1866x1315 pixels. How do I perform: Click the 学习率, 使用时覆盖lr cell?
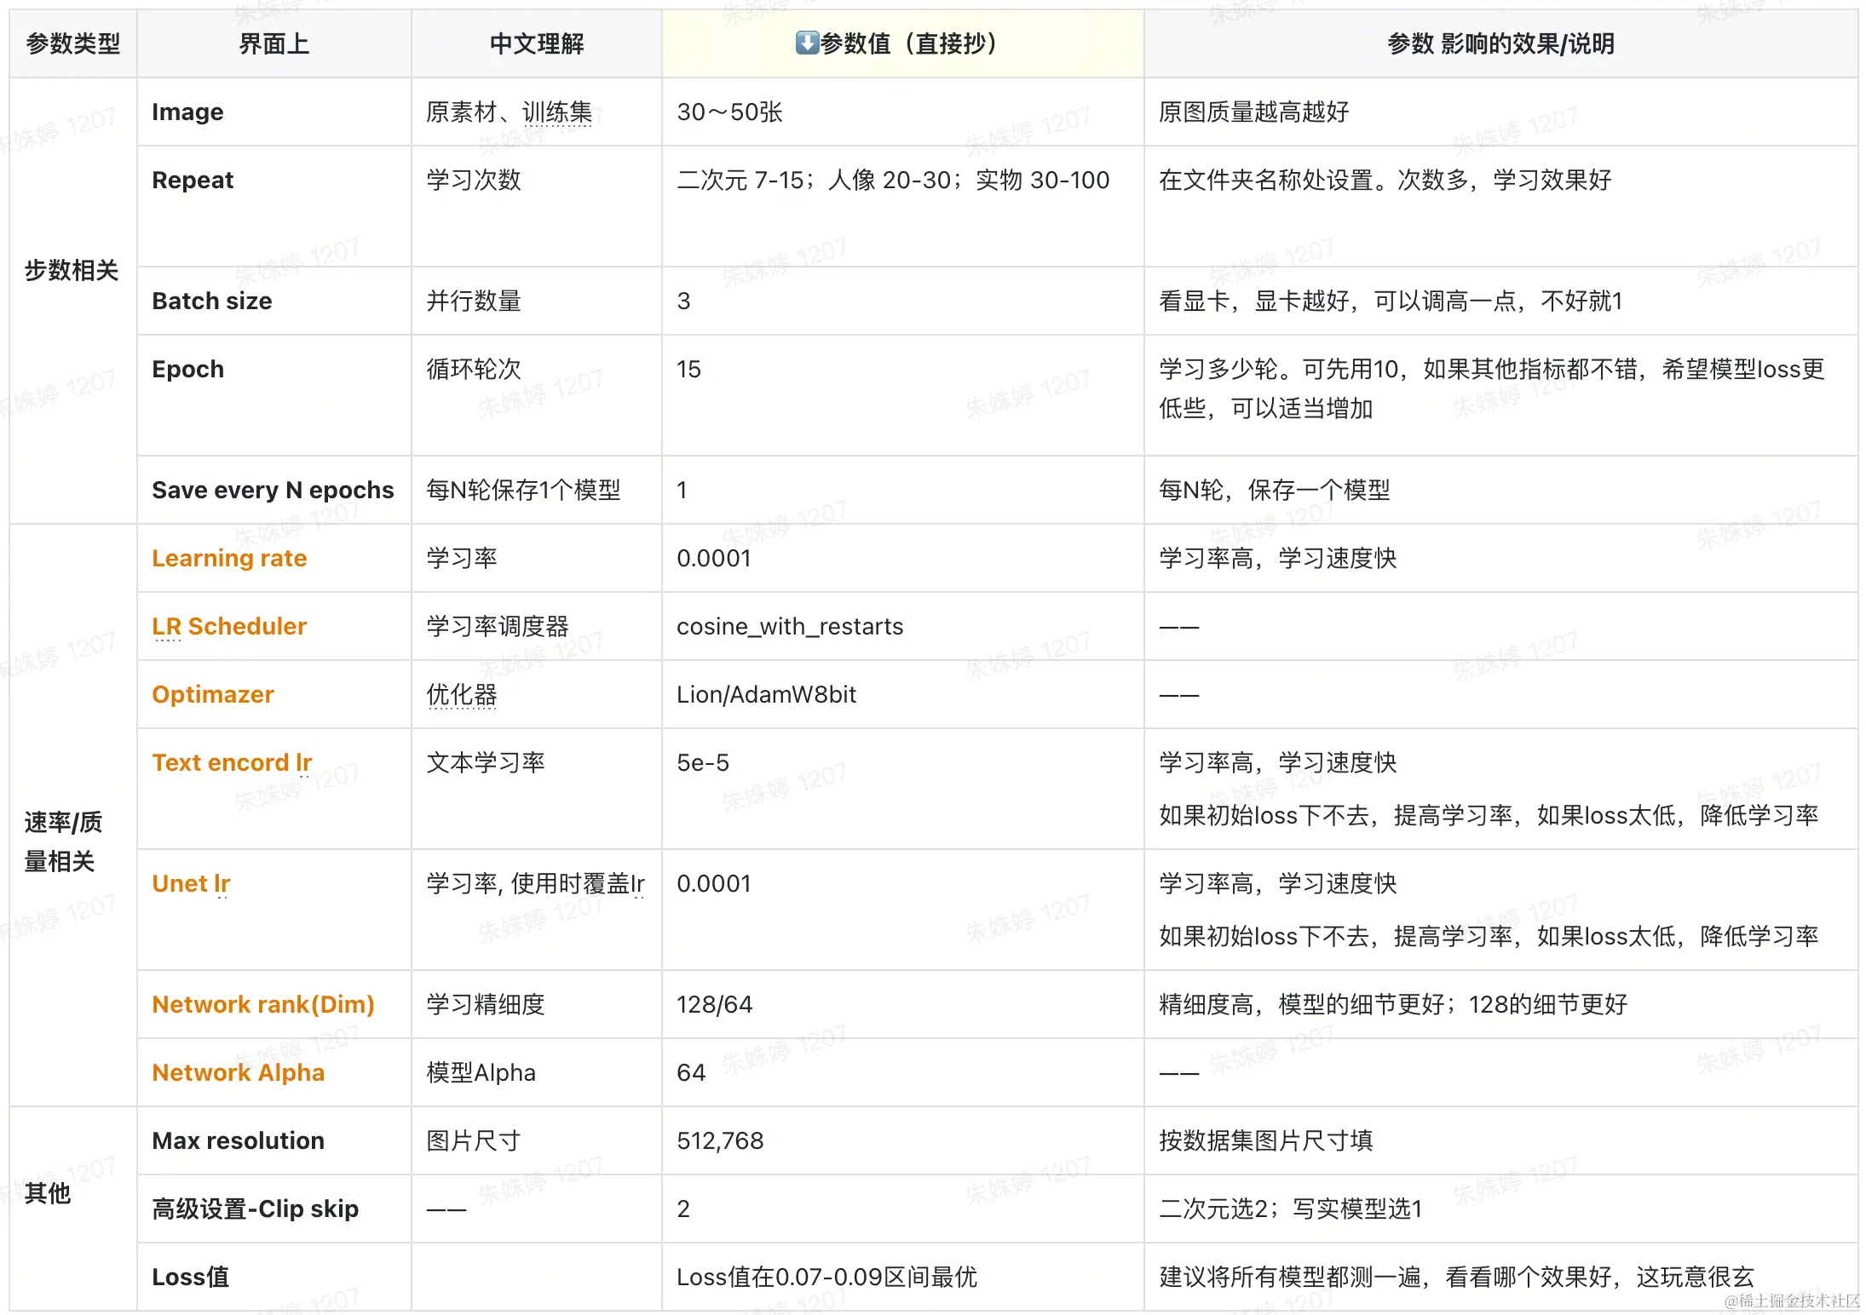(x=537, y=910)
